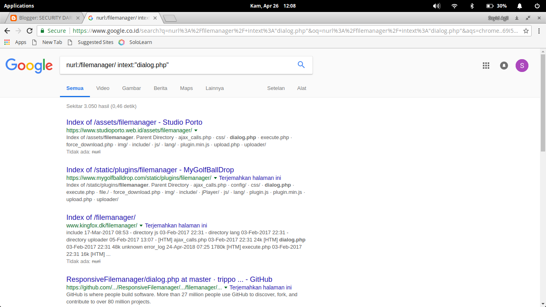Open Suggested Sites bookmark

(x=90, y=42)
